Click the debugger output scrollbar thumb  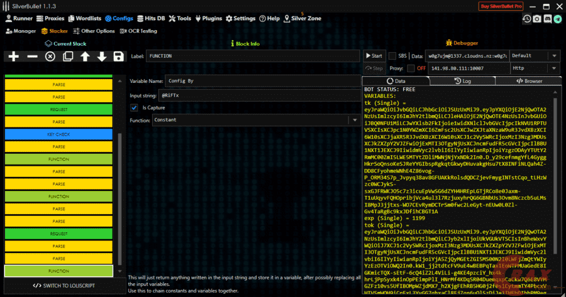(557, 175)
